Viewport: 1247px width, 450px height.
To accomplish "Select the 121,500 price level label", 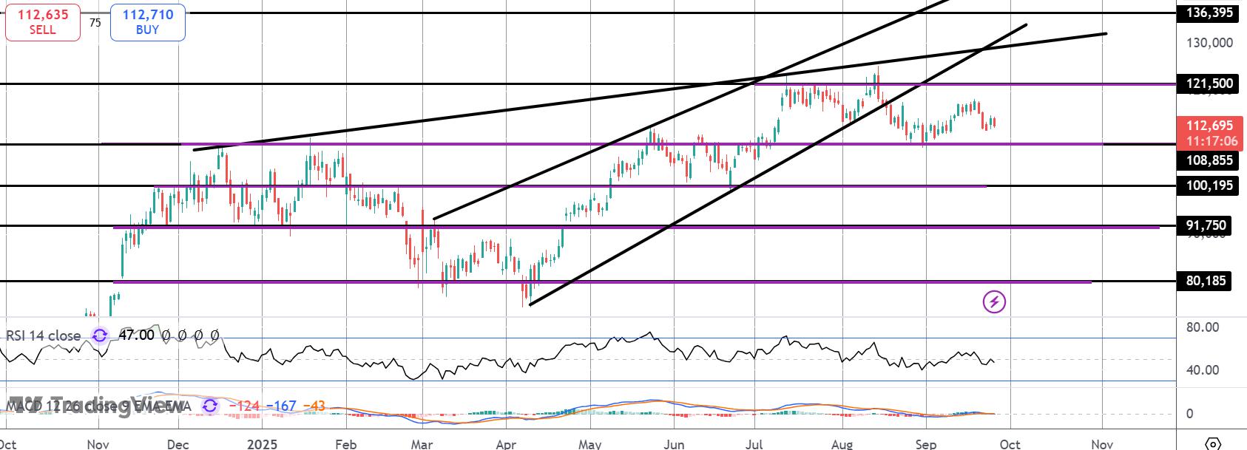I will [x=1209, y=83].
